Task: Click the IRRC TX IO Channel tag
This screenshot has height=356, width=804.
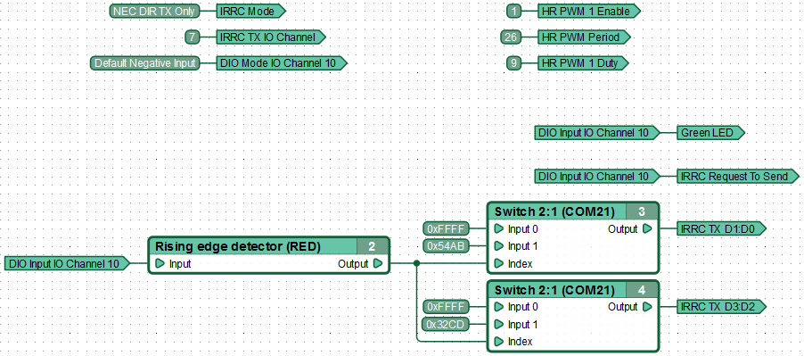Action: click(271, 37)
